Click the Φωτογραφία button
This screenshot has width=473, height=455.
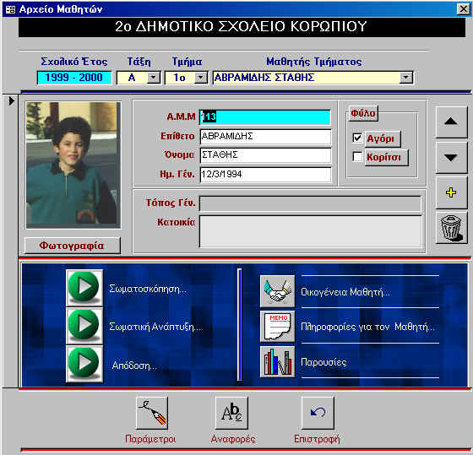click(73, 246)
